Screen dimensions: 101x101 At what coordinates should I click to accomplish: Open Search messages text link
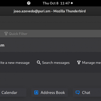[56, 63]
